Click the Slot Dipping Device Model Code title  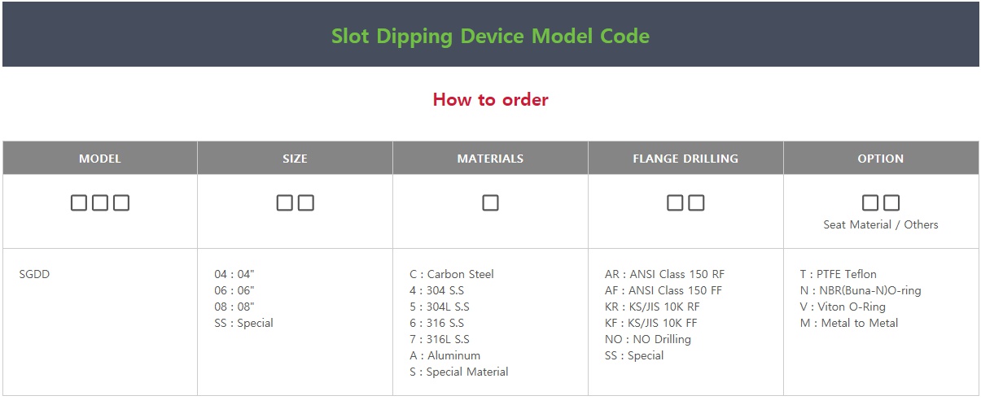pyautogui.click(x=490, y=36)
